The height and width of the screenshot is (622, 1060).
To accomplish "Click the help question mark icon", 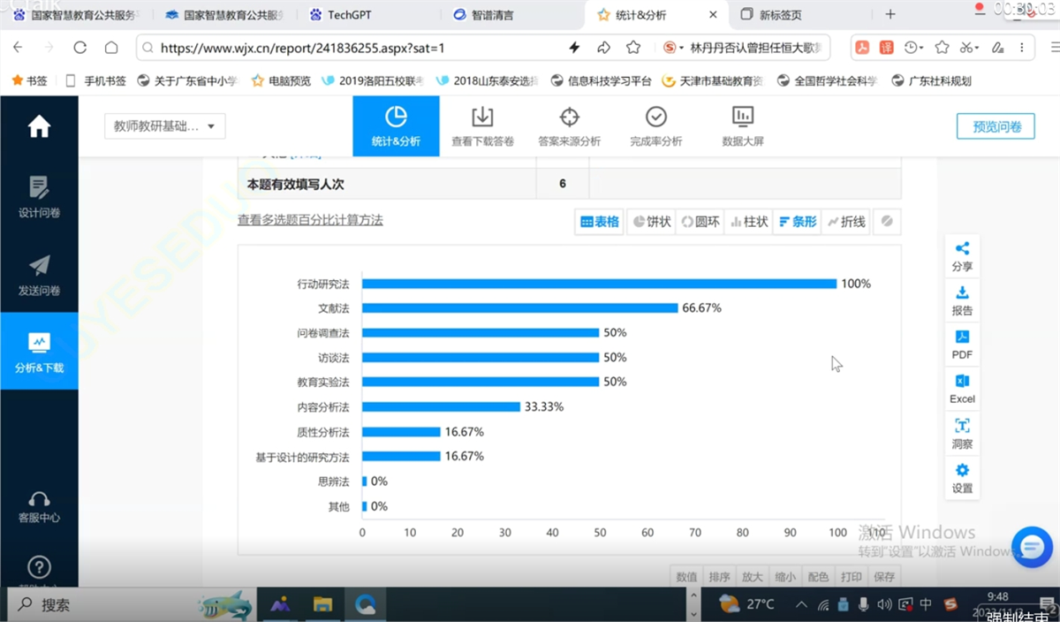I will tap(39, 566).
